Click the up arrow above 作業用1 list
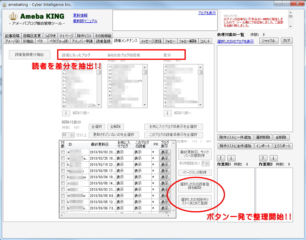This screenshot has width=306, height=240. 221,158
